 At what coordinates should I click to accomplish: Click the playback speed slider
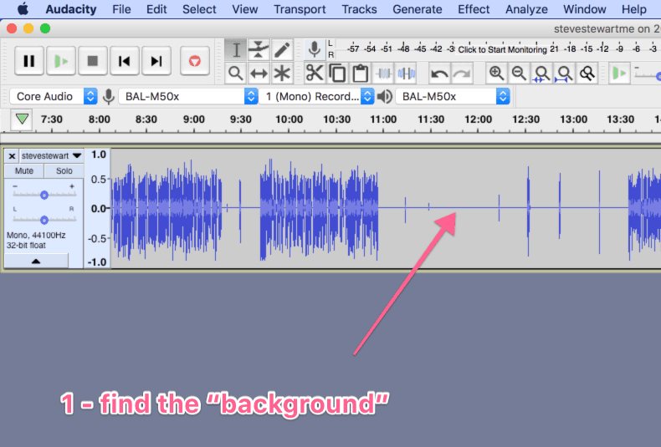click(648, 76)
